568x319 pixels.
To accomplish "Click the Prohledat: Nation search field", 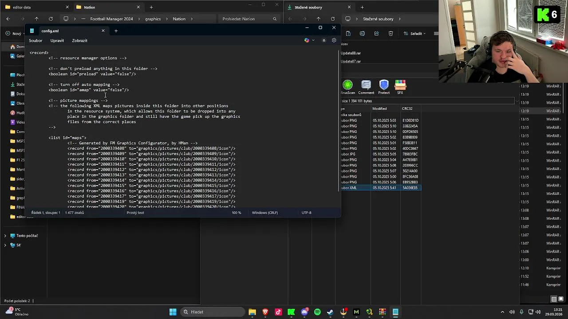I will pos(248,19).
